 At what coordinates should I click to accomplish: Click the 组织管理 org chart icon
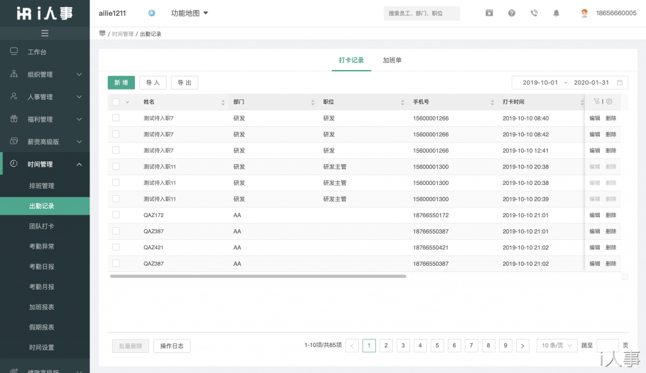(x=14, y=74)
